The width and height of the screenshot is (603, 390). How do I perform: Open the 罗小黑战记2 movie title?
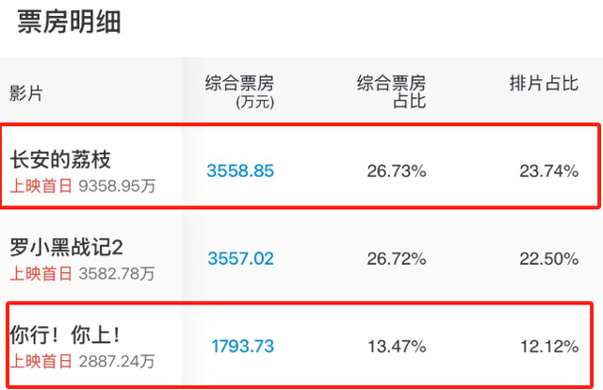pos(66,247)
